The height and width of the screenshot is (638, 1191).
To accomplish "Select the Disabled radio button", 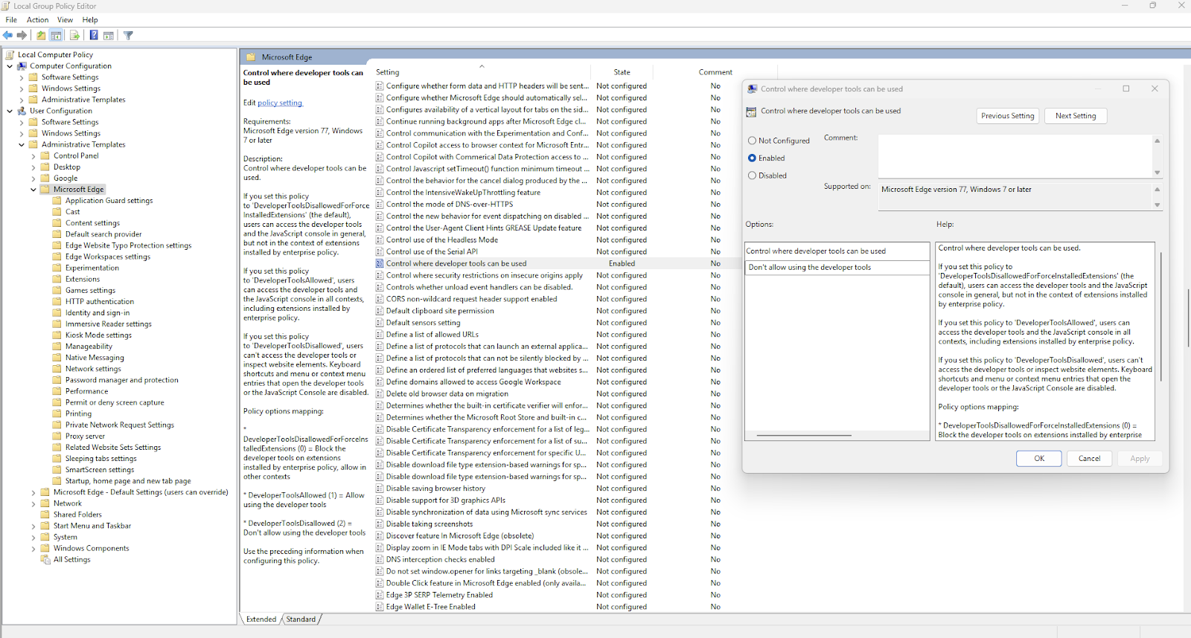I will click(752, 175).
